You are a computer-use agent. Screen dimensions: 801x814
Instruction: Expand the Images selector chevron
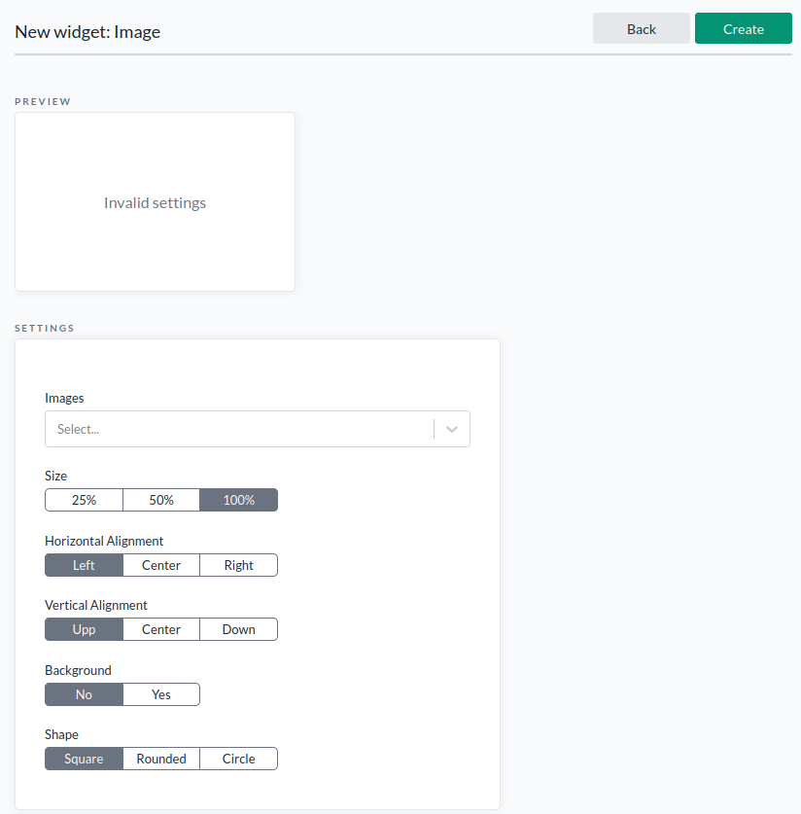click(450, 428)
